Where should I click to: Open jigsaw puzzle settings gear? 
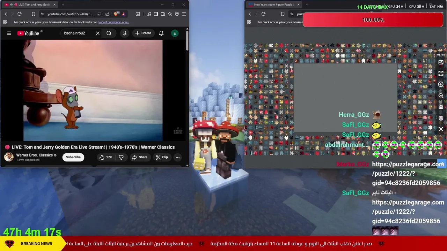click(441, 118)
